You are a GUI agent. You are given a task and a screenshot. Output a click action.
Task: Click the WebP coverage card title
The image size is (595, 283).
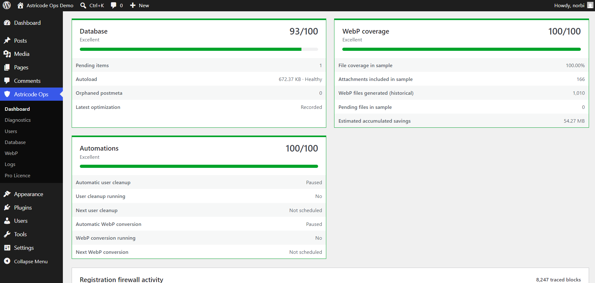coord(366,31)
